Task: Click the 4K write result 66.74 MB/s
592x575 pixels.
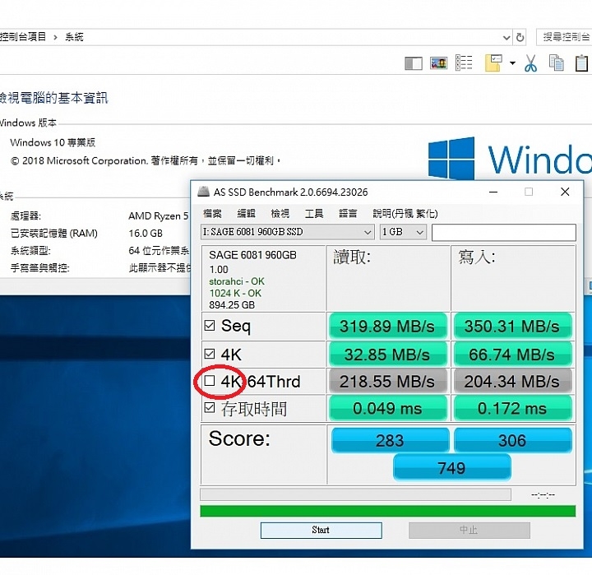Action: 513,355
